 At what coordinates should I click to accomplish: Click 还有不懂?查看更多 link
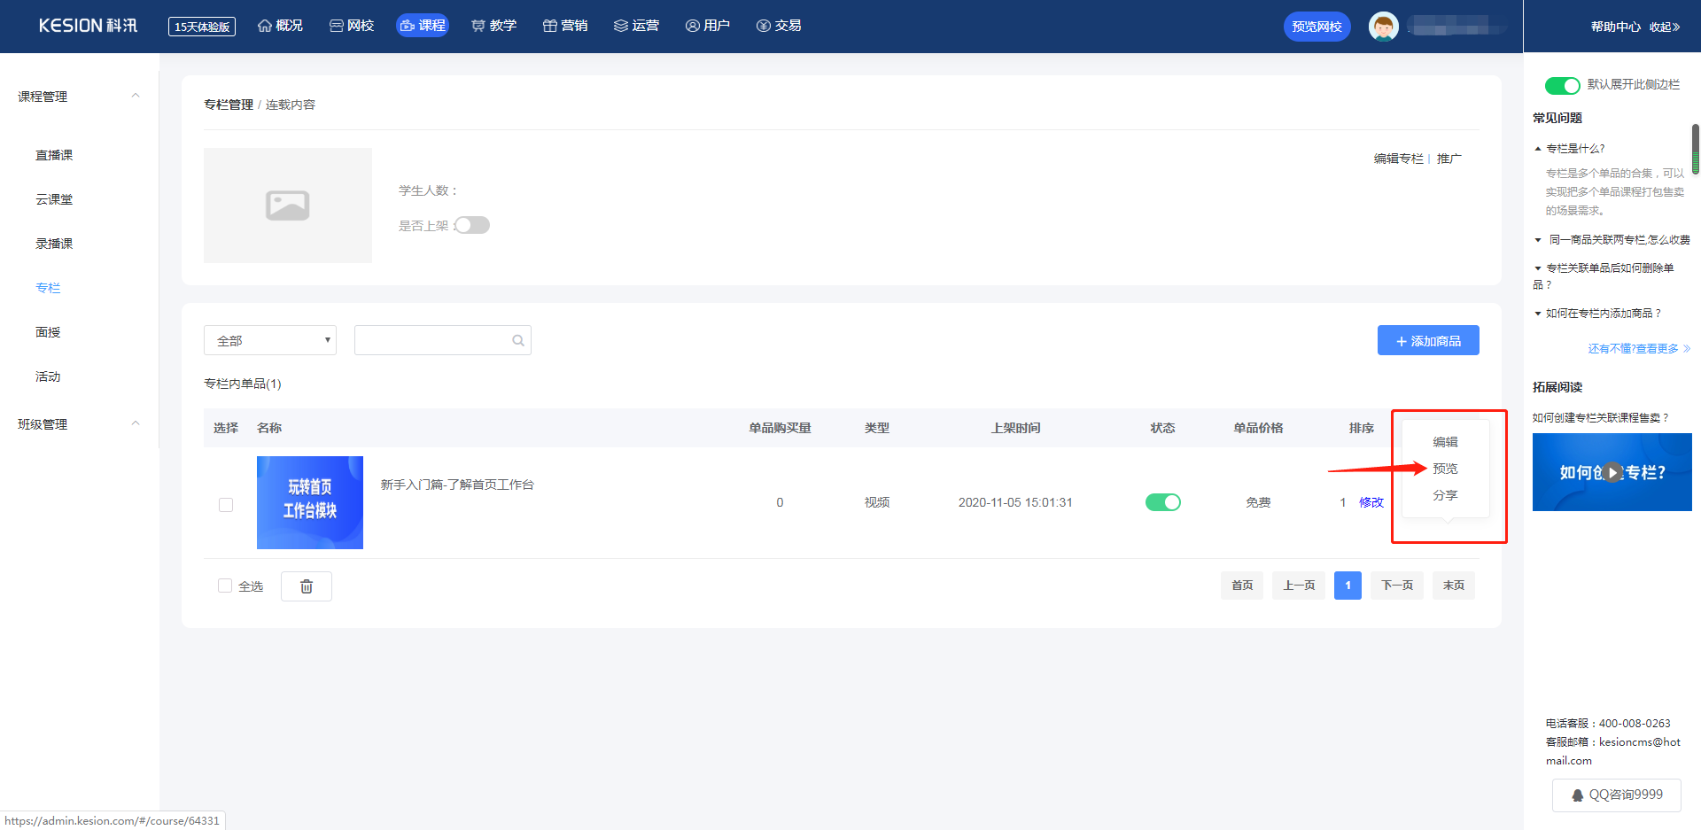(1639, 349)
